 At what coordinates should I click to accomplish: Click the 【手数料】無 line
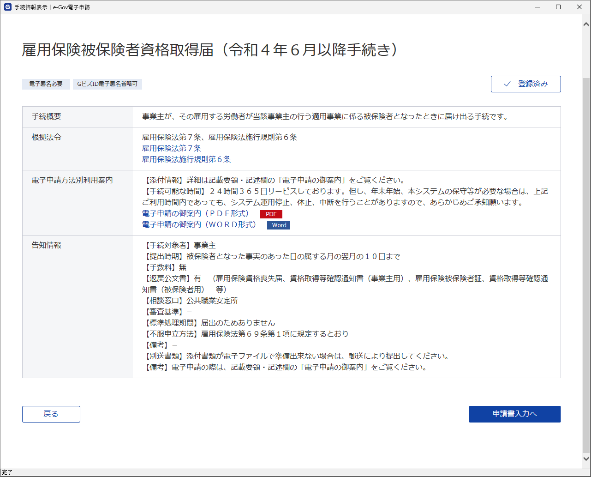point(164,268)
